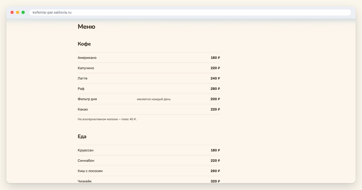Select the "Чизкейк" food item name

pyautogui.click(x=85, y=181)
